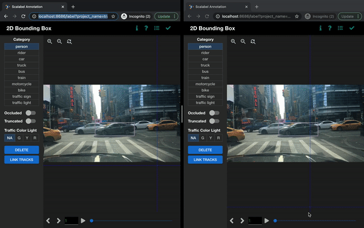Select G traffic light color in right window

tap(203, 138)
